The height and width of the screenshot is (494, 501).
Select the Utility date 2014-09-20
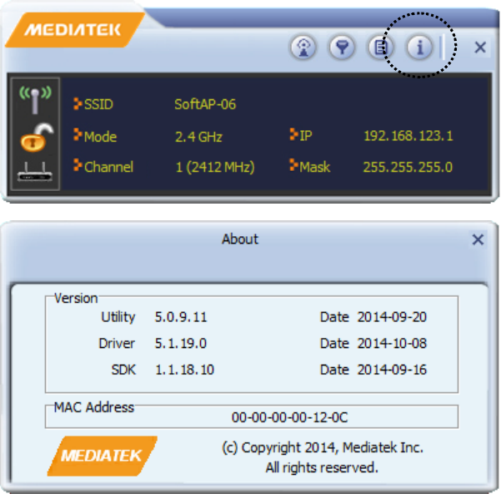(x=392, y=317)
